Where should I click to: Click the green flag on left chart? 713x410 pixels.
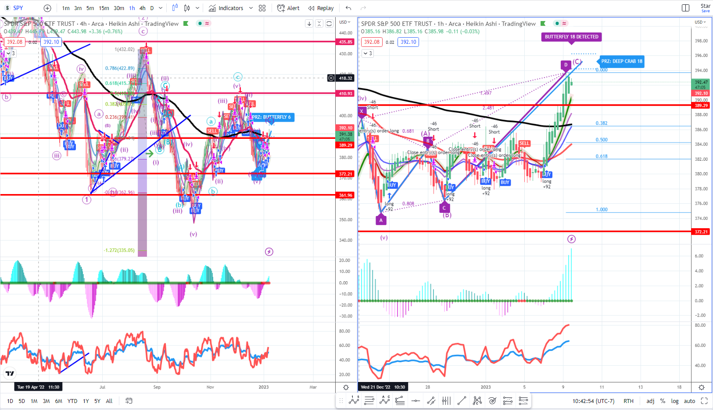pyautogui.click(x=186, y=24)
